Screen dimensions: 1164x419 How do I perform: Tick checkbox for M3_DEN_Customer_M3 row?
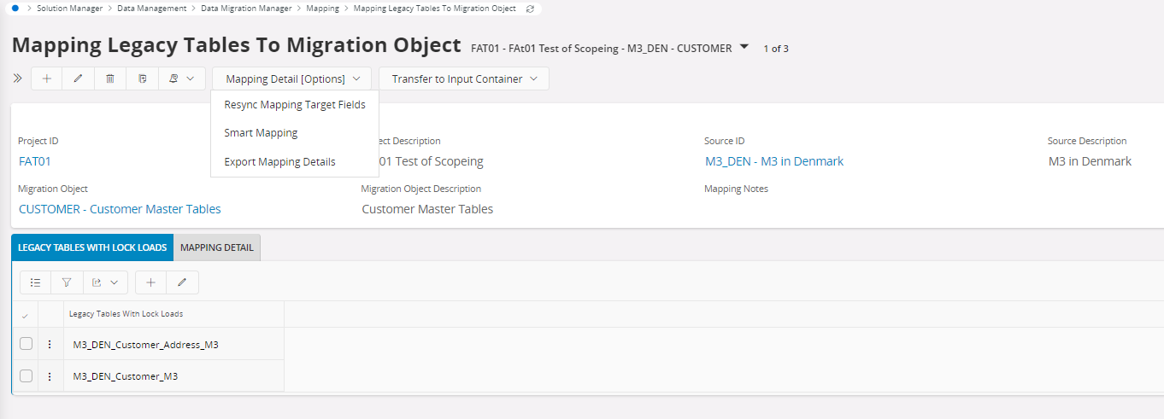click(x=26, y=375)
